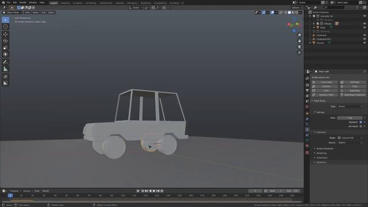Hide the Body object
Screen dimensions: 368x207
coord(365,28)
